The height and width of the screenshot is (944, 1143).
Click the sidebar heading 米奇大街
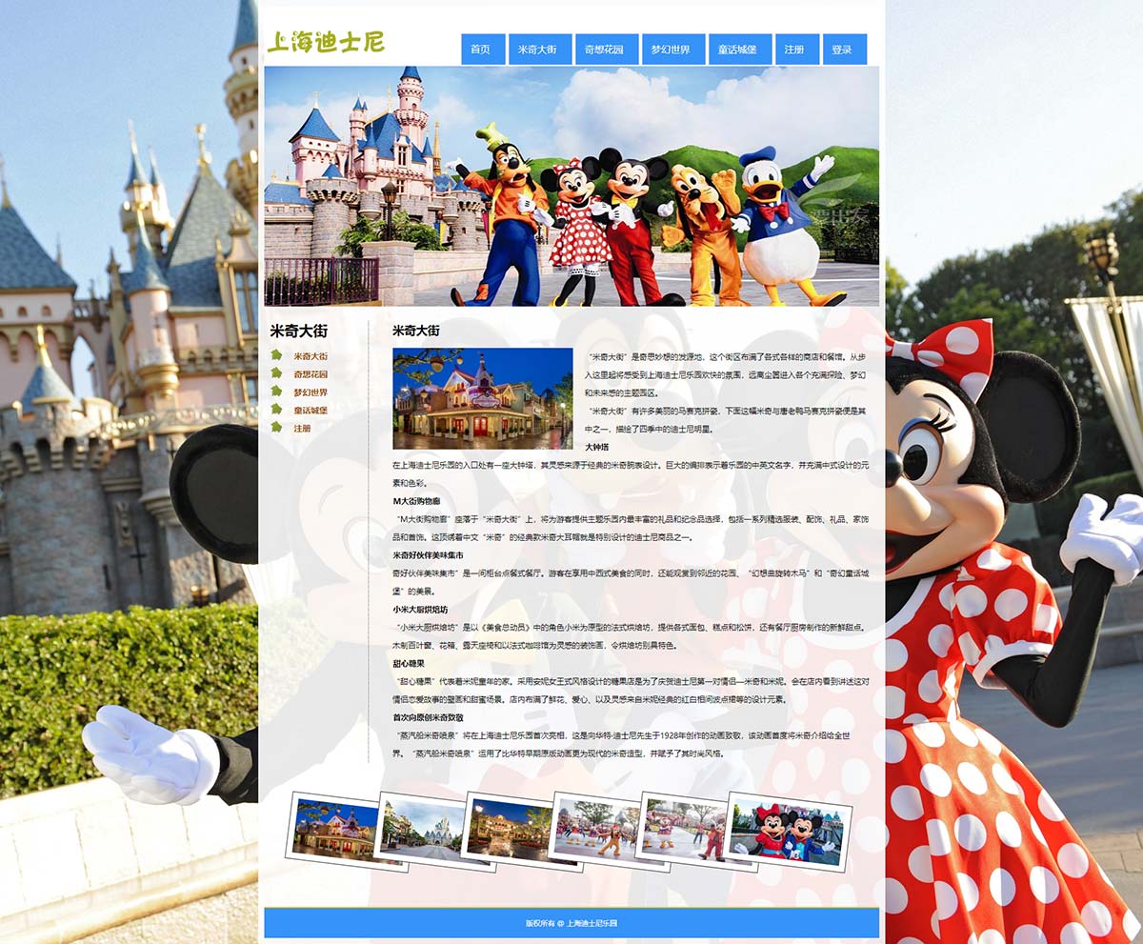[x=298, y=331]
